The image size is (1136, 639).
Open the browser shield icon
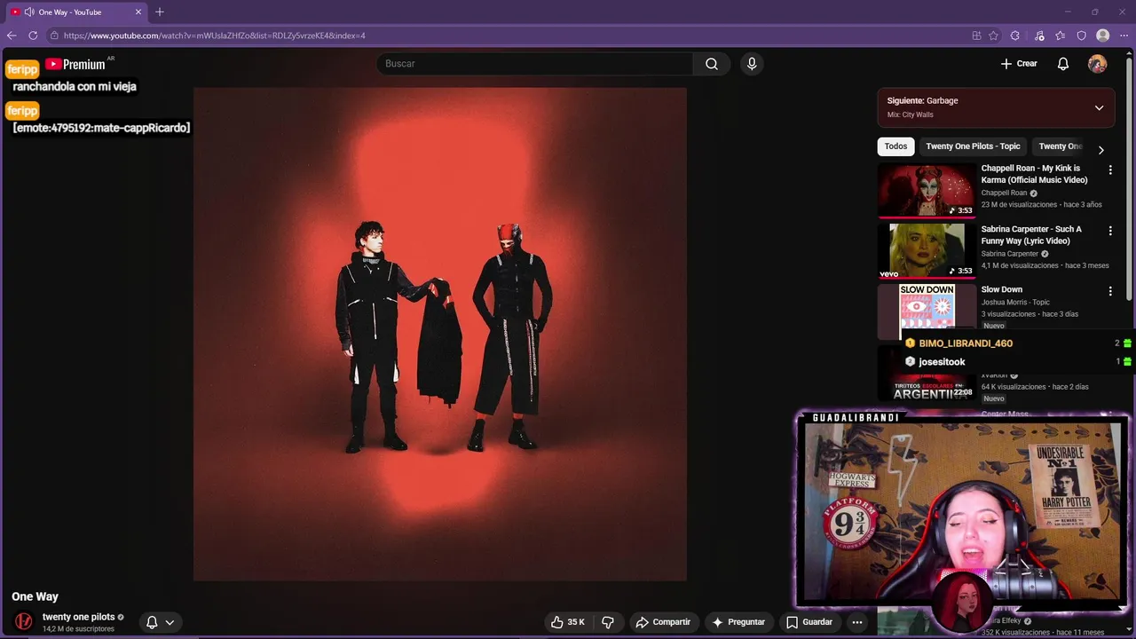tap(1082, 35)
